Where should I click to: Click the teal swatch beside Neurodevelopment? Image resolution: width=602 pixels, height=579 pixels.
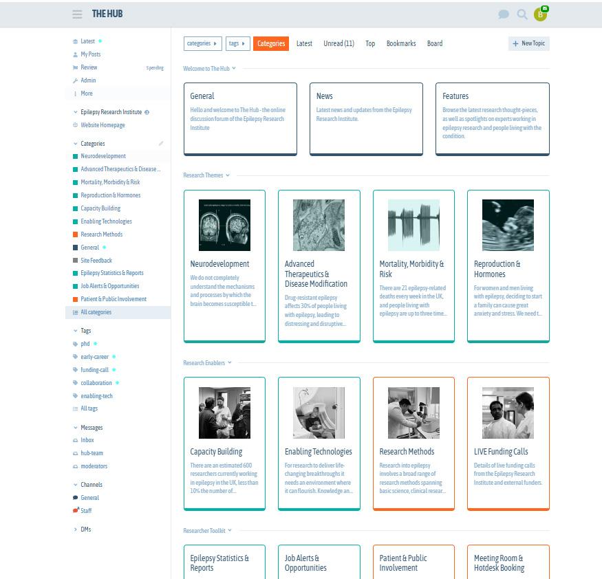point(75,156)
